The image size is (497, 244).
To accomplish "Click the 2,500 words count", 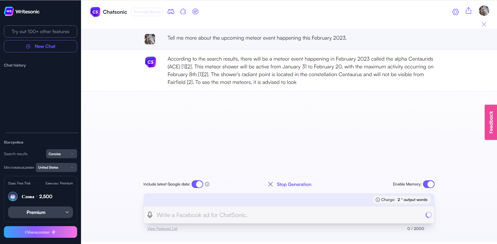I will 46,197.
